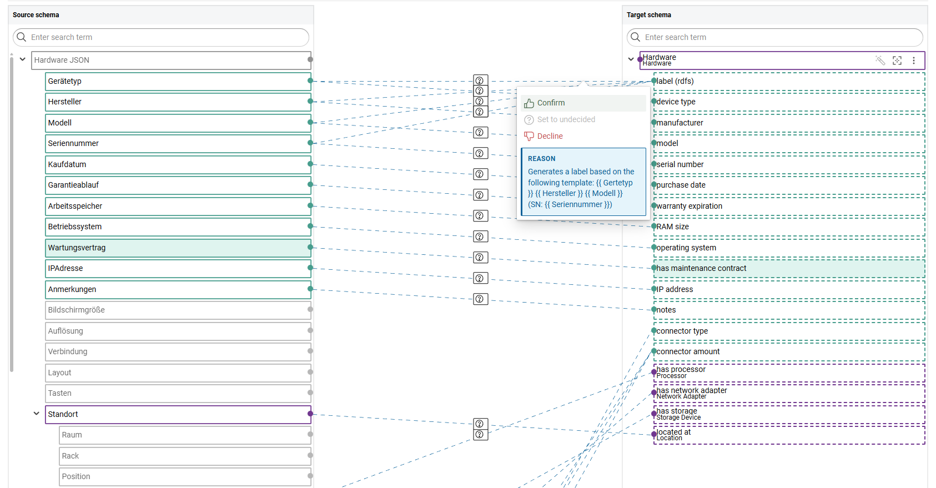Viewport: 936px width, 488px height.
Task: Click undecided icon on Anmerkungen to notes line
Action: 480,299
